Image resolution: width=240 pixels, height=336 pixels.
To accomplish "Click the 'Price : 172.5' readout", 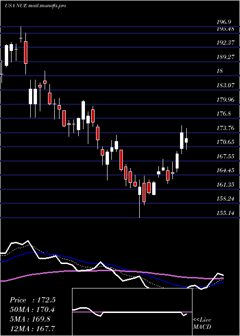I will [33, 300].
